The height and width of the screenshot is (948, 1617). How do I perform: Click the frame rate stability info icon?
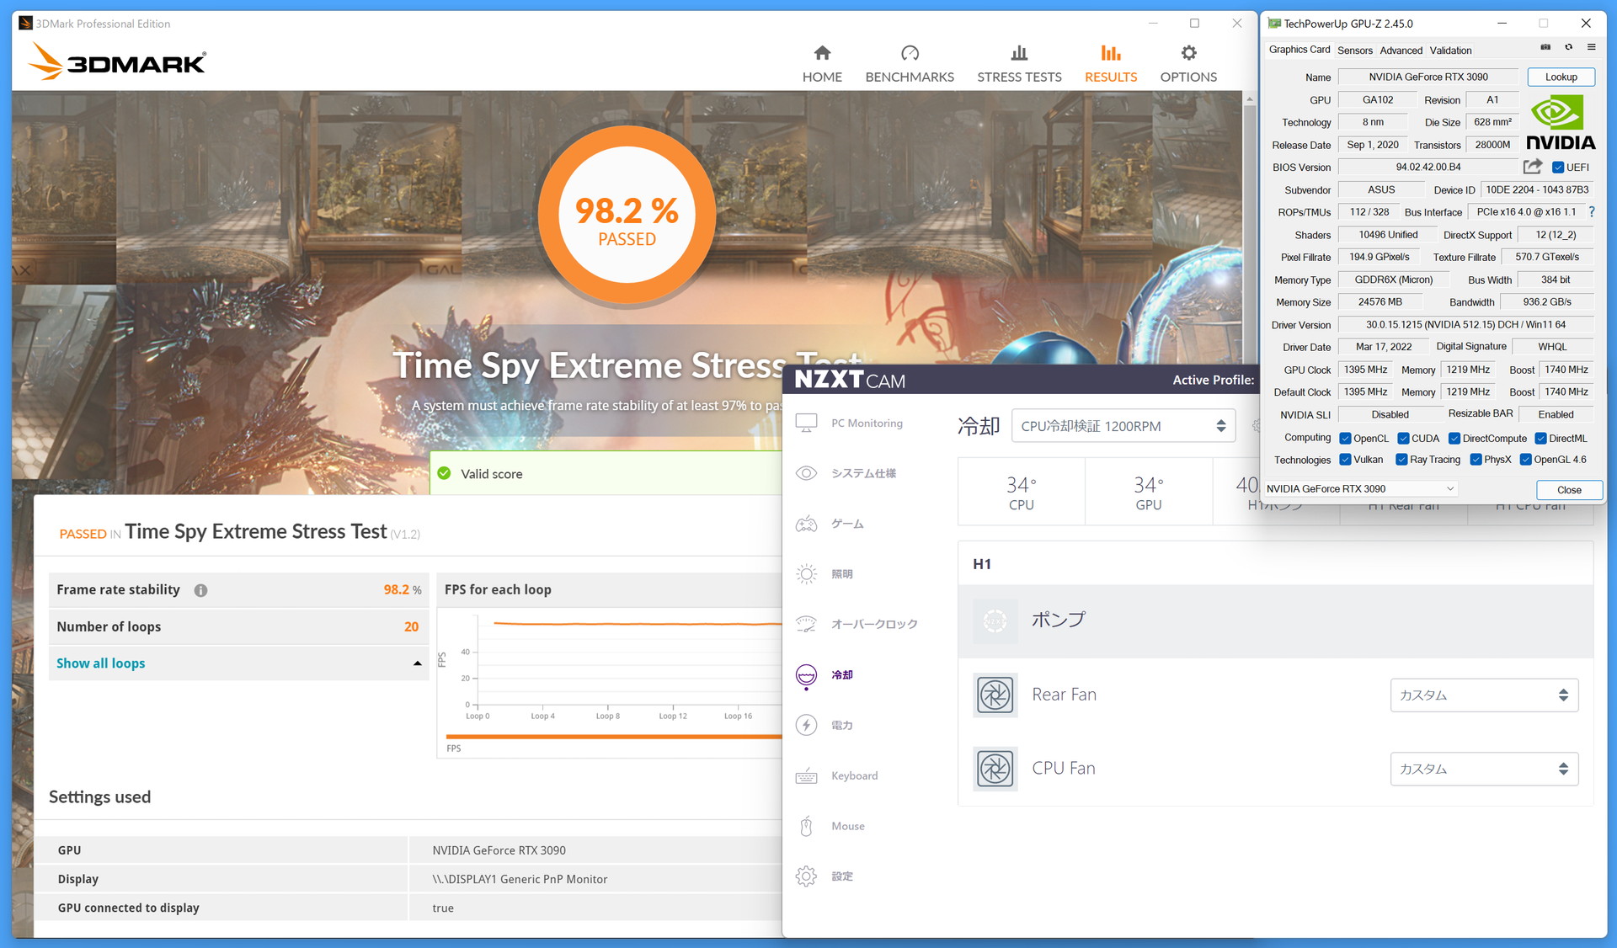point(200,590)
